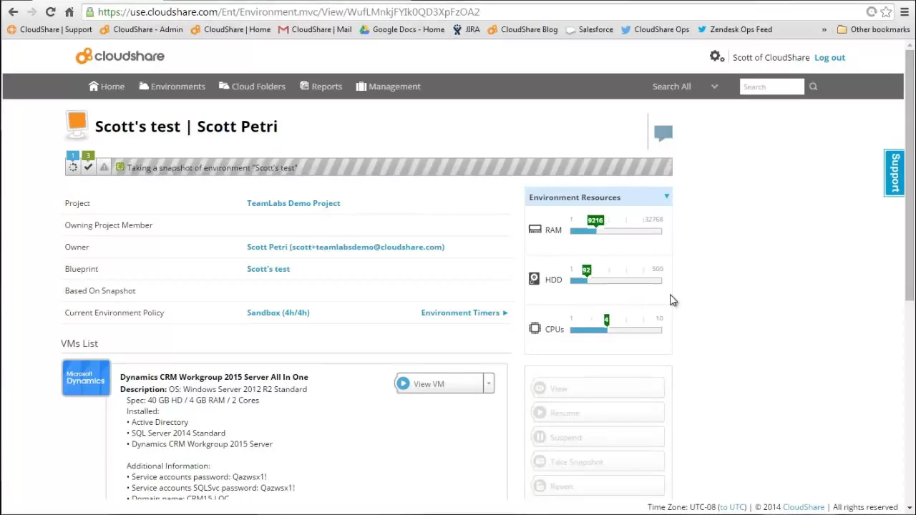Screen dimensions: 916x515
Task: Go to the Home menu item
Action: (x=107, y=86)
